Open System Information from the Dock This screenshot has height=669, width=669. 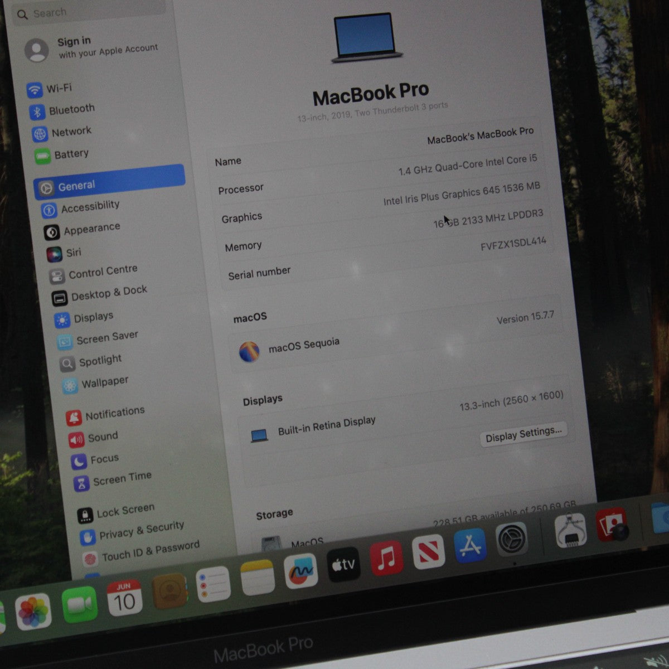click(570, 530)
